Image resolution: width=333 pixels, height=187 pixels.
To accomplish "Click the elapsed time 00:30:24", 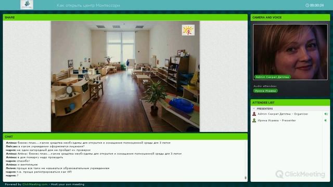I will pyautogui.click(x=317, y=5).
